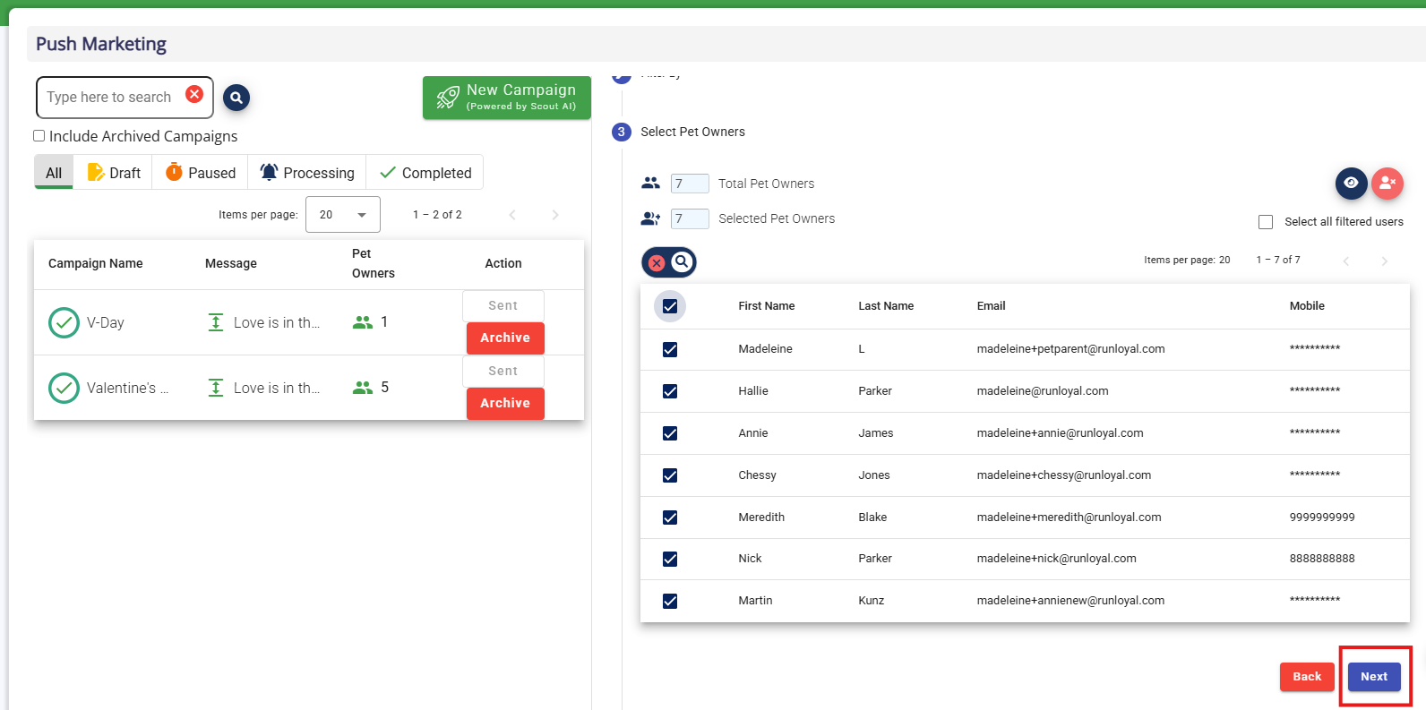Image resolution: width=1426 pixels, height=710 pixels.
Task: Switch to the Paused tab
Action: [201, 173]
